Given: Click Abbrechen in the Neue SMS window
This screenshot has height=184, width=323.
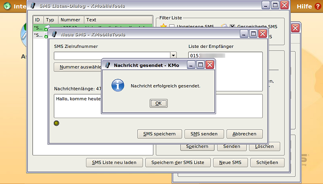Looking at the screenshot, I should pyautogui.click(x=244, y=134).
